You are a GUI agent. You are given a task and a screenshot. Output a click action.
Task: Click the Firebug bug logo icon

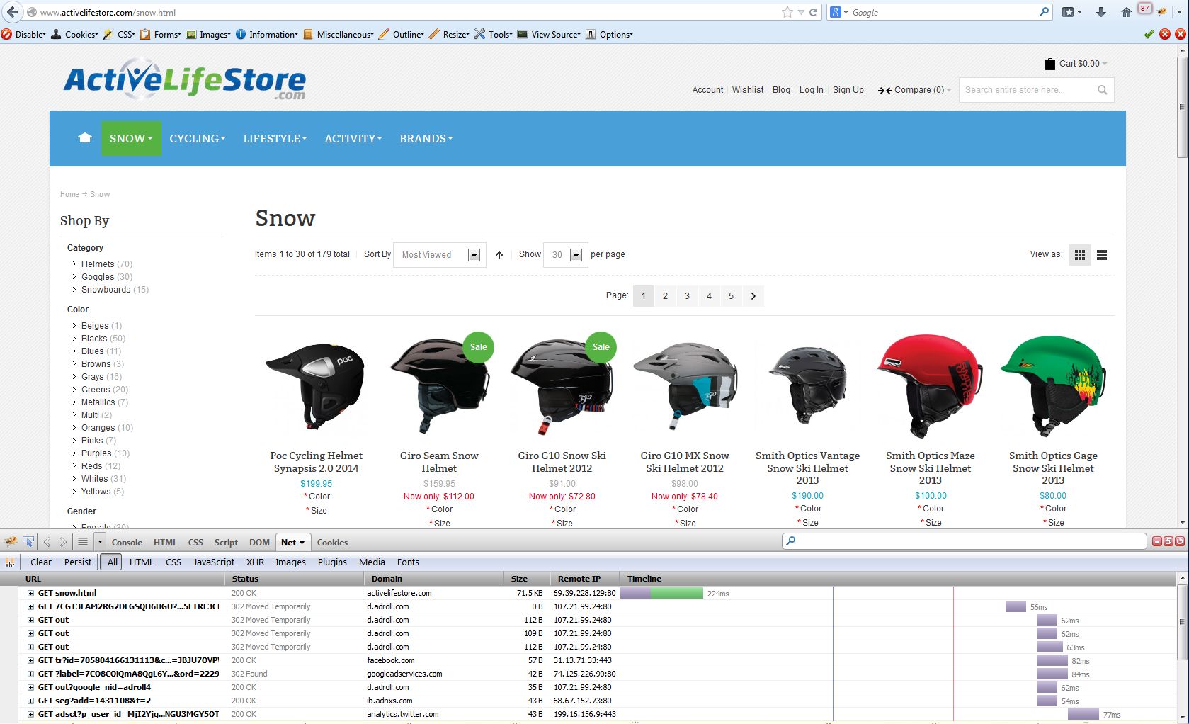11,542
